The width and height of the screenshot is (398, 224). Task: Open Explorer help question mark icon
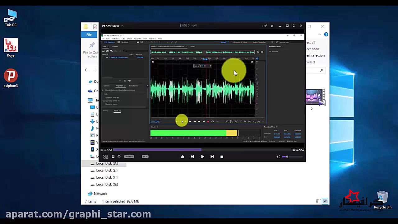326,35
